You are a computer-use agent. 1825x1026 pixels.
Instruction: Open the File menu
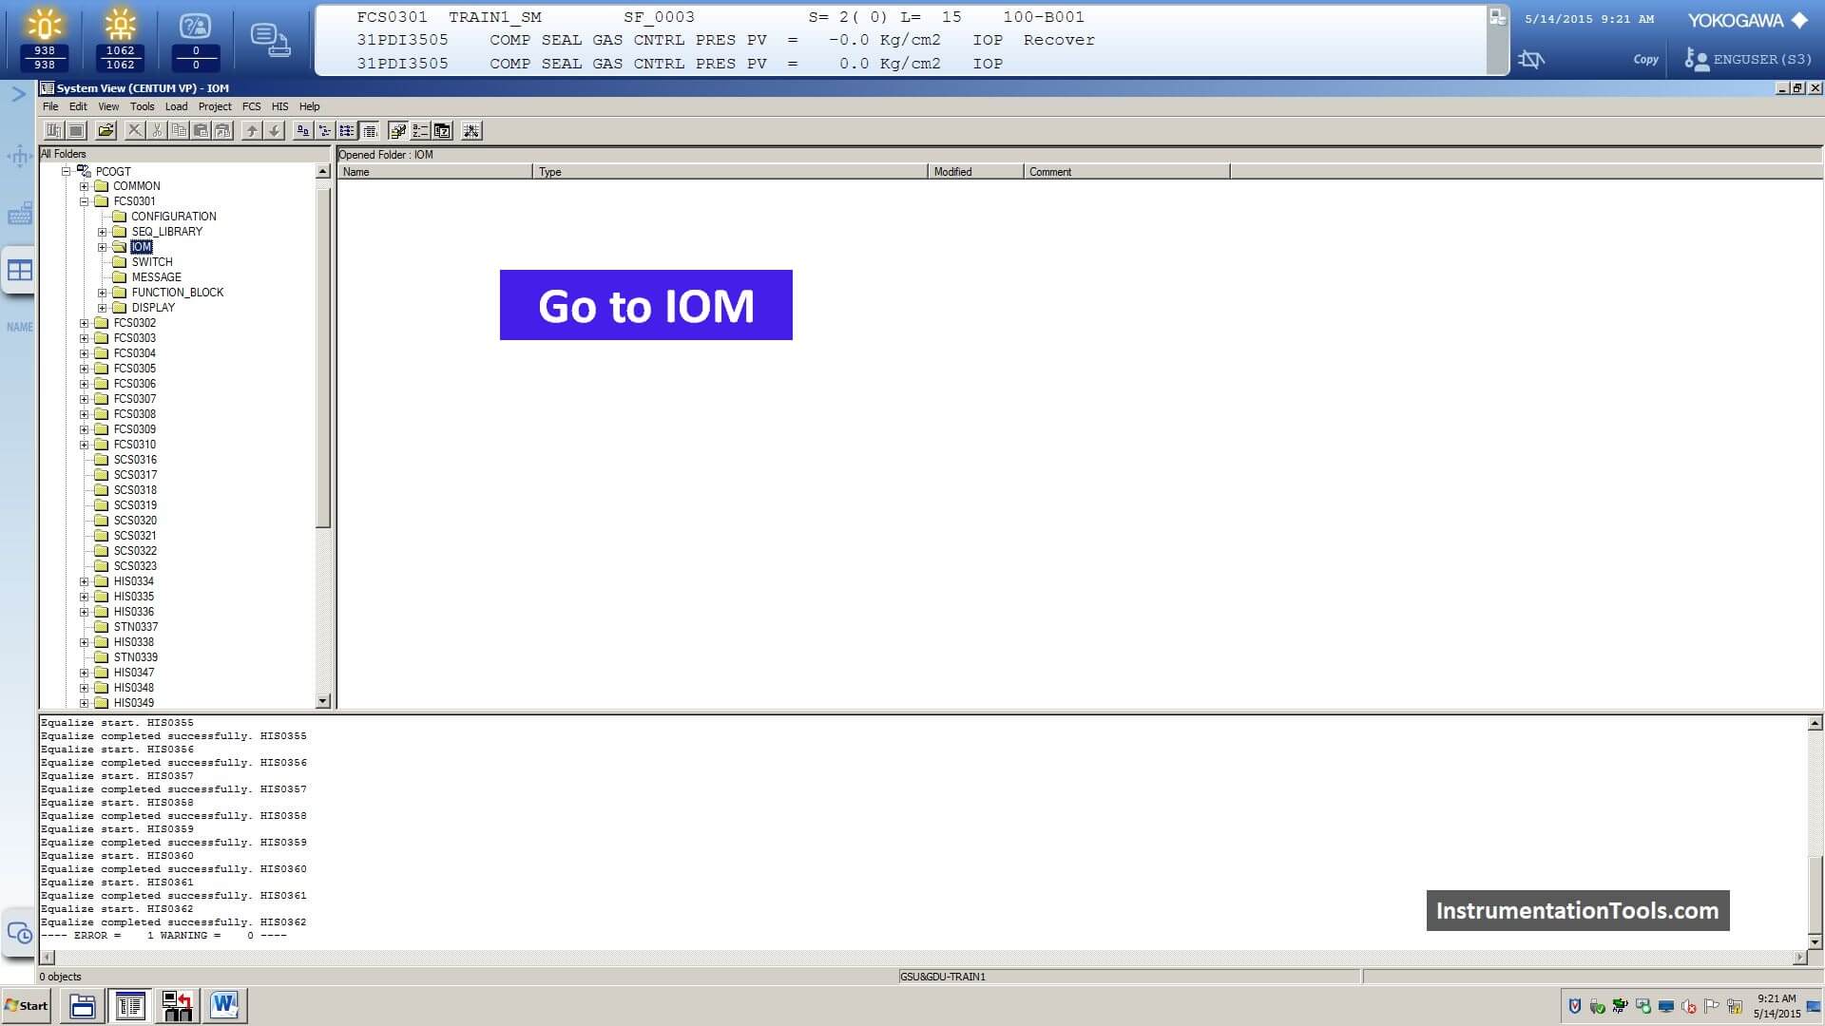(x=50, y=105)
